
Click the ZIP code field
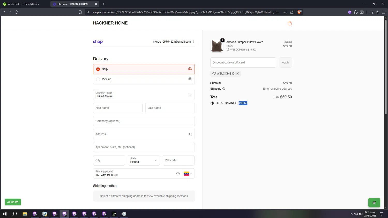pyautogui.click(x=178, y=160)
